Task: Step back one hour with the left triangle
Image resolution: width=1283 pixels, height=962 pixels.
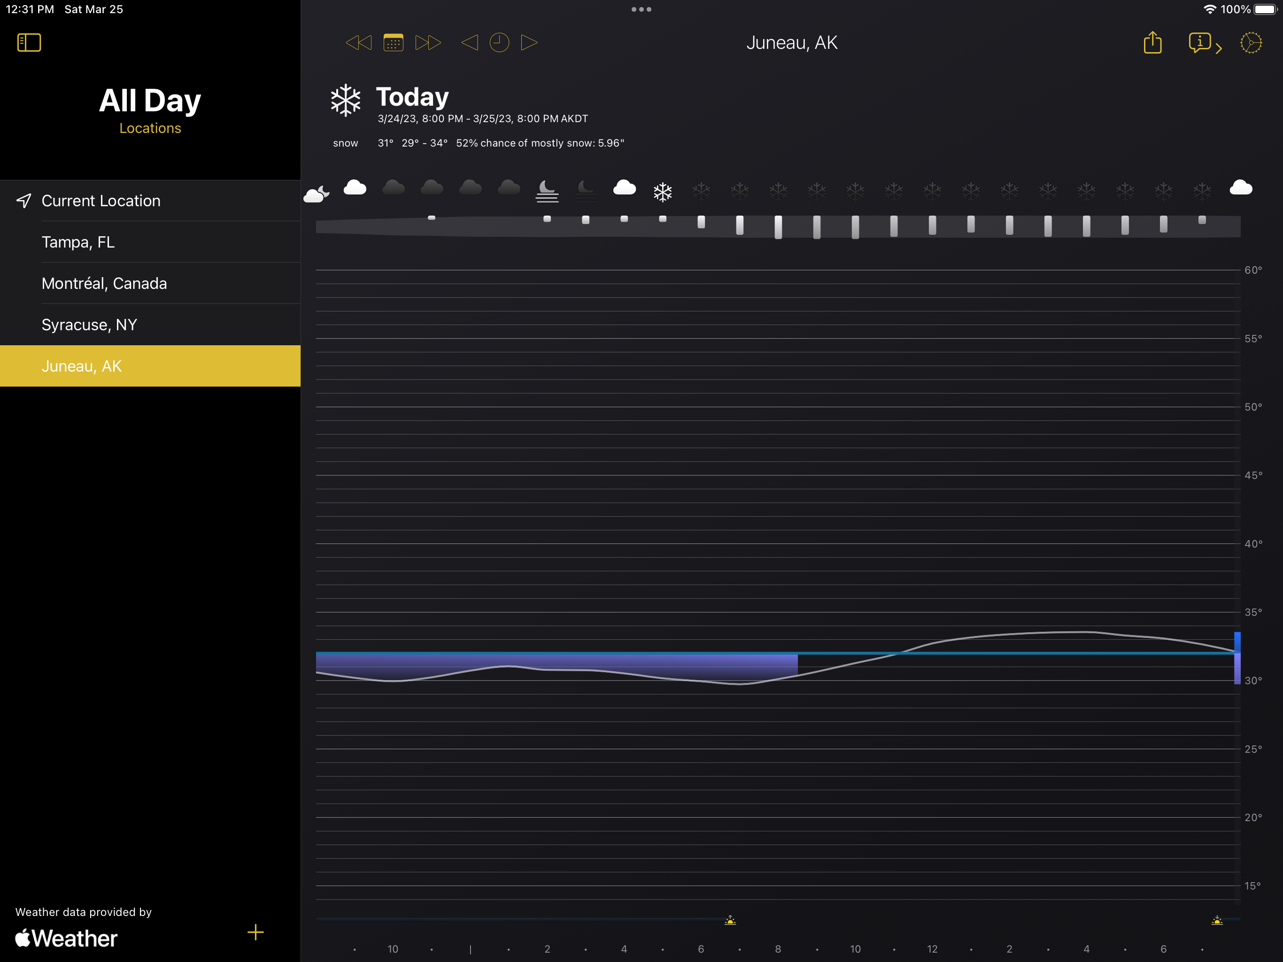Action: pos(469,42)
